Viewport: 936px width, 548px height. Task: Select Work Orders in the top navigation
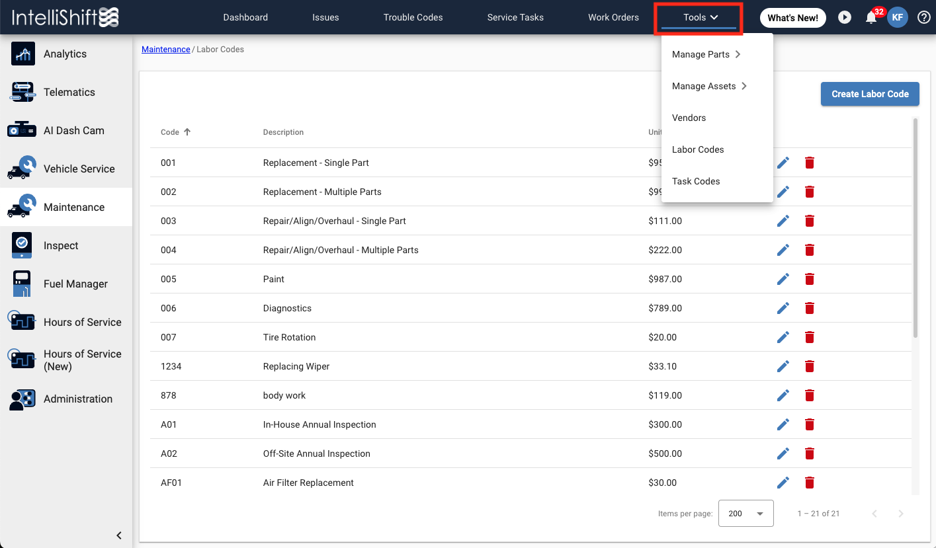point(613,17)
